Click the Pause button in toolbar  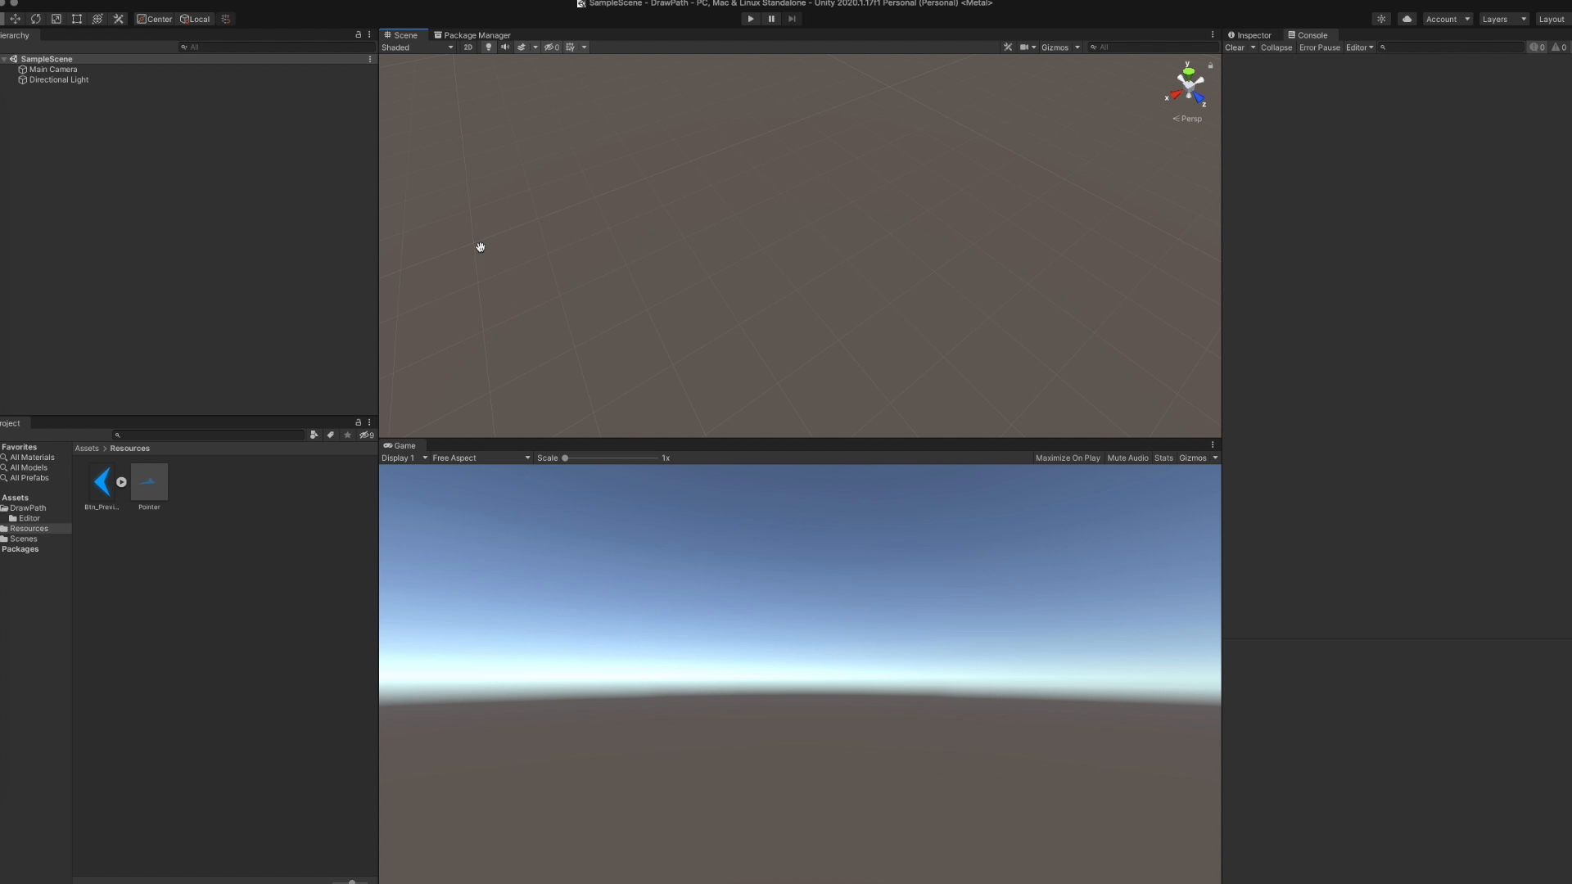pos(771,18)
